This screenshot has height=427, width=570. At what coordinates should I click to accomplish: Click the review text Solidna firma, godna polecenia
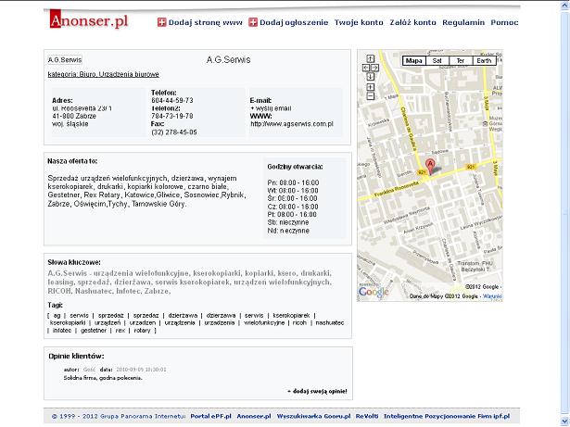(103, 378)
